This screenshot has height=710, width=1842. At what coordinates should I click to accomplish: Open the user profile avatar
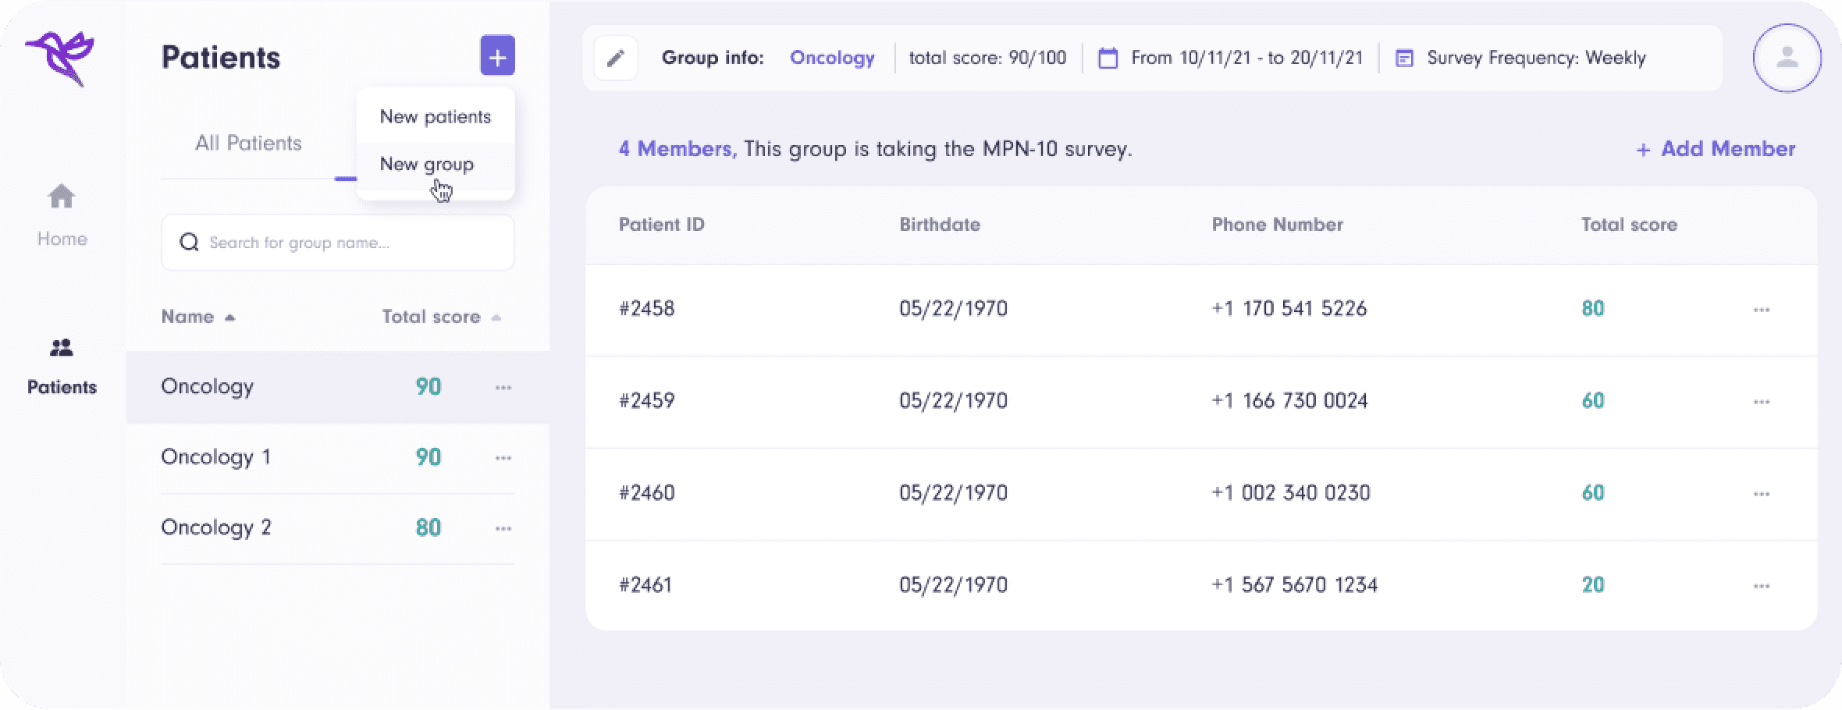click(x=1787, y=59)
